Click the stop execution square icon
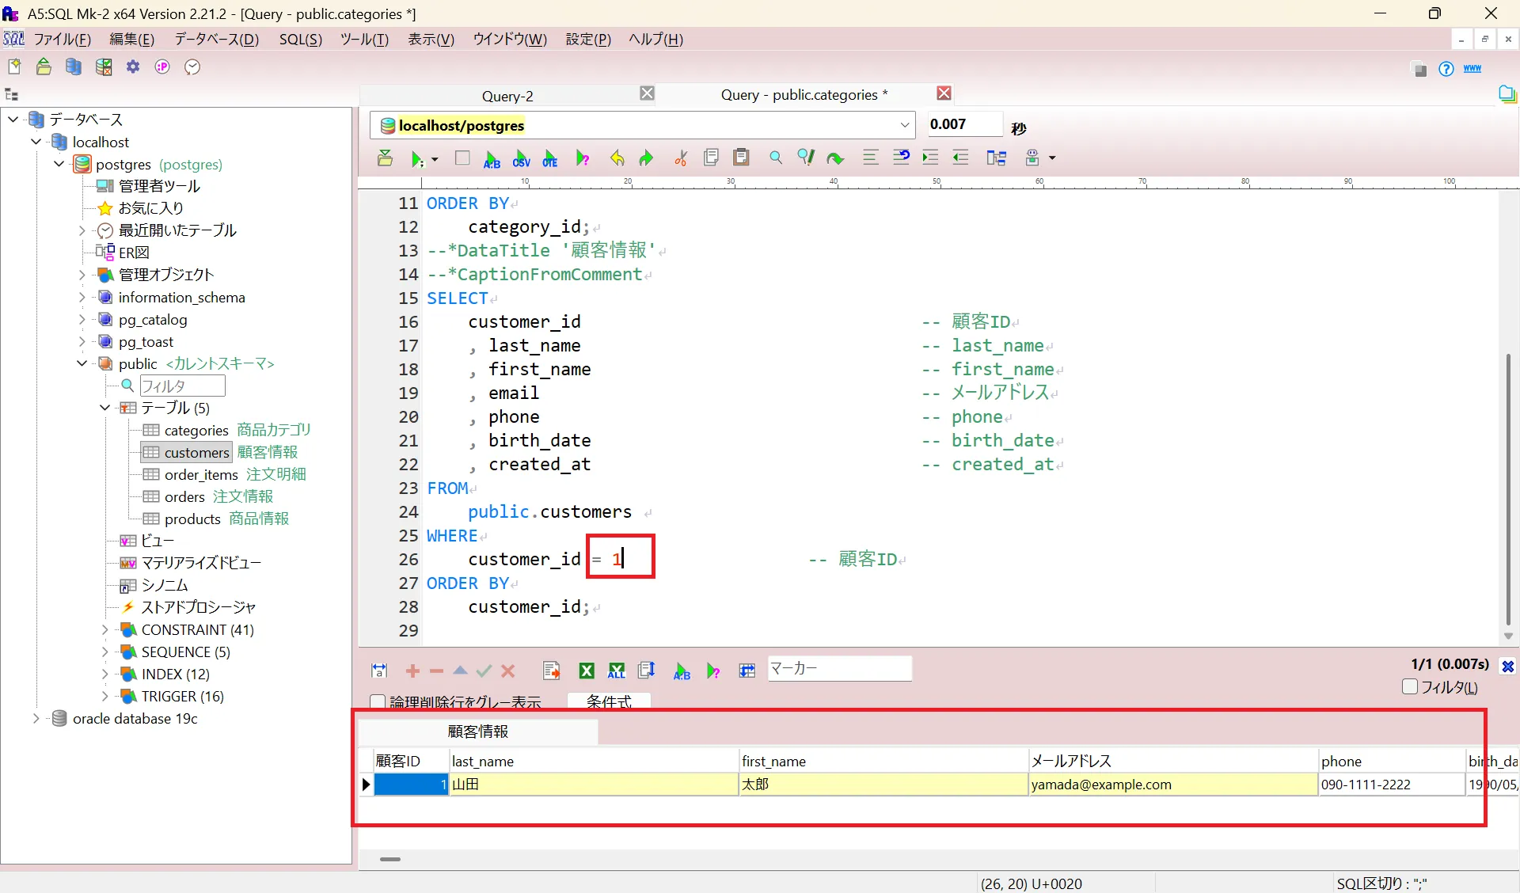The image size is (1520, 893). point(462,158)
